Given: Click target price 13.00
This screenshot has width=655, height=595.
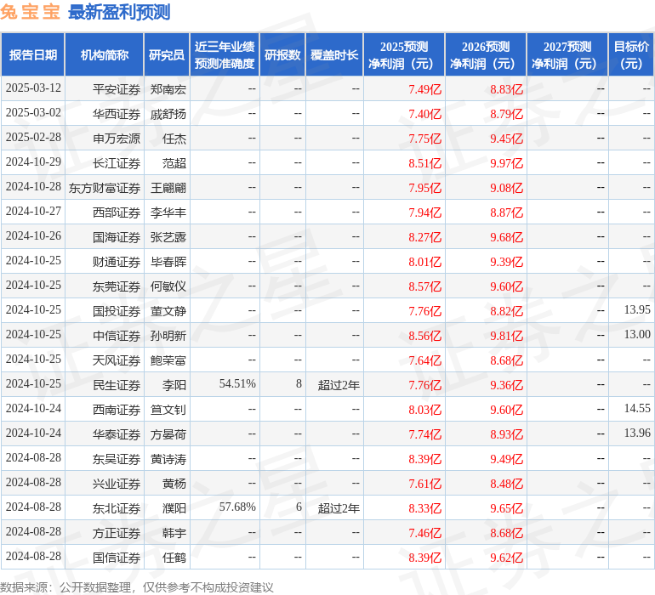Looking at the screenshot, I should tap(637, 334).
